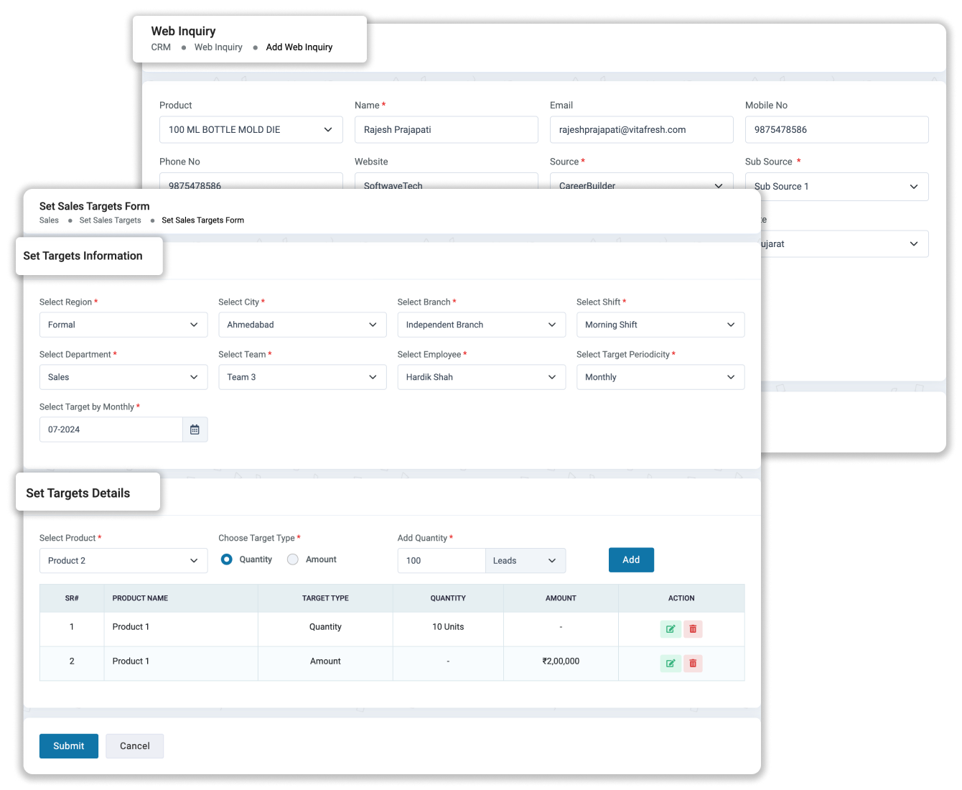Click the Add button next to quantity
Image resolution: width=962 pixels, height=790 pixels.
point(631,559)
